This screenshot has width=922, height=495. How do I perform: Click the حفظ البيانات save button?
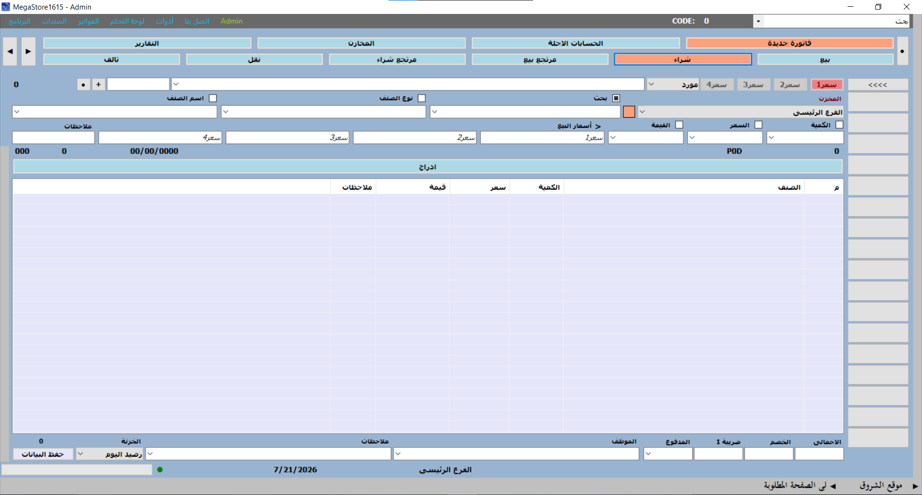43,454
